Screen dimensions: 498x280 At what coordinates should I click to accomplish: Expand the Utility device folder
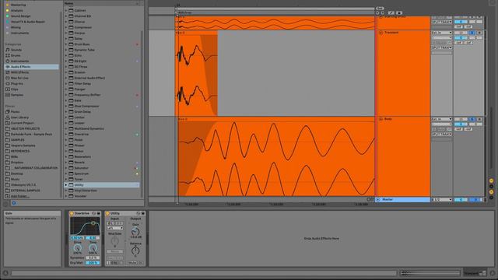[x=66, y=185]
